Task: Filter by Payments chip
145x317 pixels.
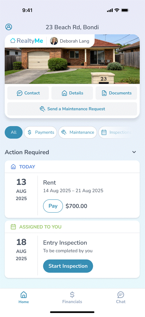Action: tap(41, 132)
